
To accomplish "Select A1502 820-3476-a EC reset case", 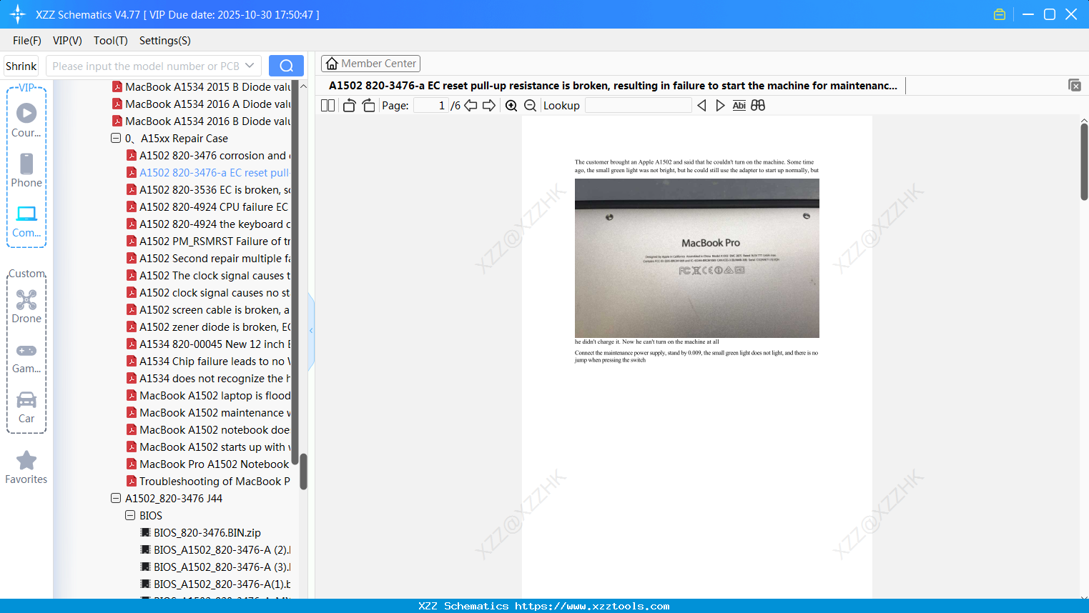I will click(x=208, y=173).
